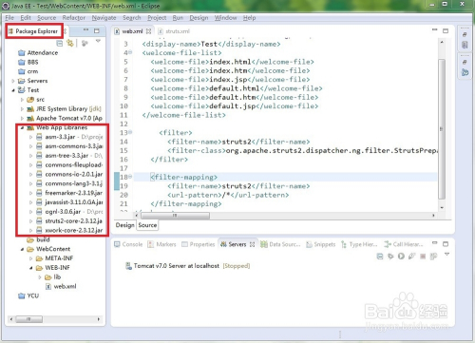
Task: Switch to Source tab of web.xml editor
Action: pos(147,225)
